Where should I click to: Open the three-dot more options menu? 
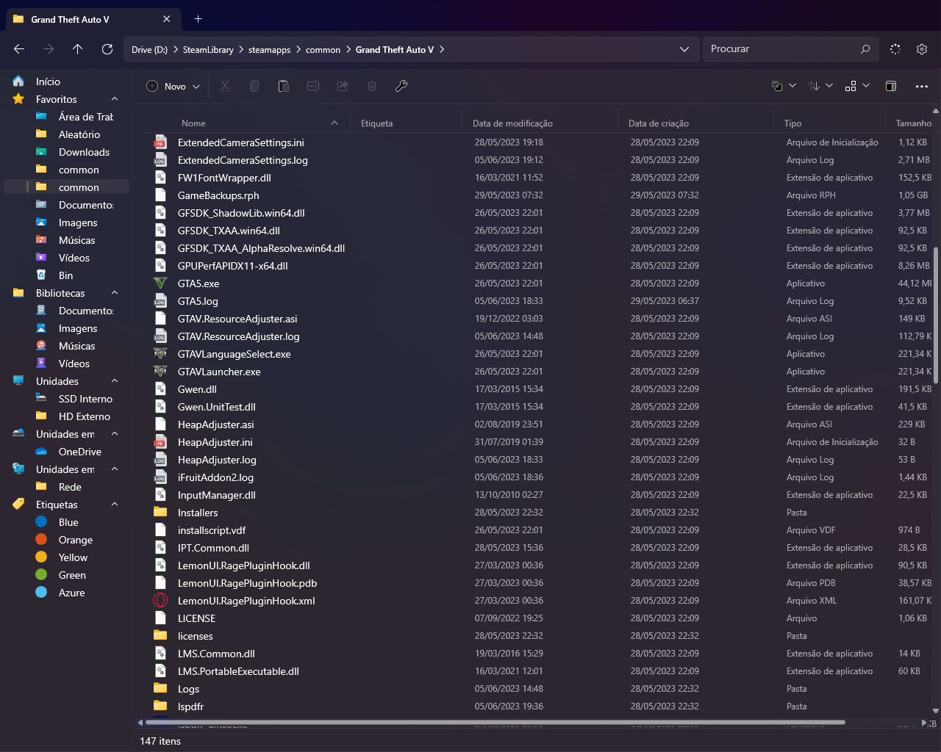click(x=922, y=86)
